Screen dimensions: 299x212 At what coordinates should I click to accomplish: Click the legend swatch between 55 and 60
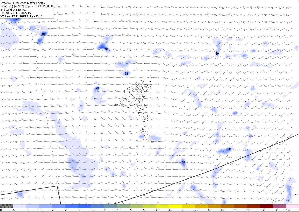pos(149,206)
